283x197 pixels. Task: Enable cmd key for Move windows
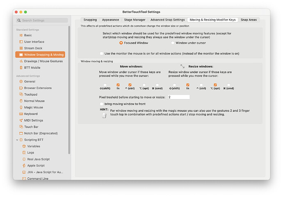point(157,85)
